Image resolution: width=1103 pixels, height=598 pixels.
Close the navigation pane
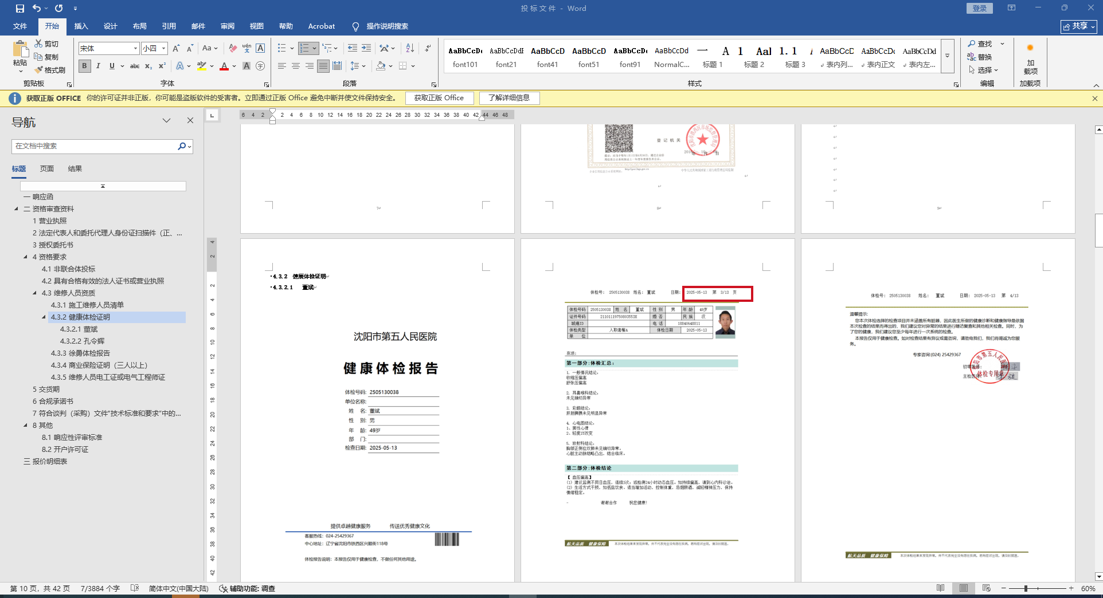[x=190, y=120]
